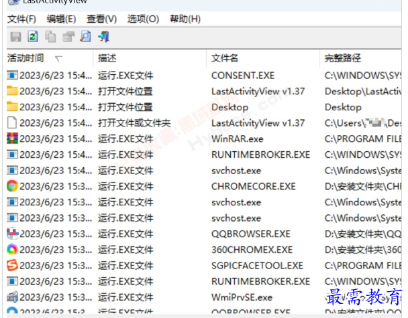Click blank file icon of 打开文件或文件夹 row

(12, 123)
